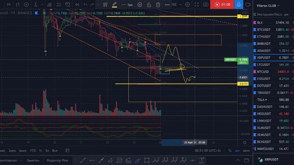Set chart range to Все
Image resolution: width=294 pixels, height=165 pixels.
[55, 151]
